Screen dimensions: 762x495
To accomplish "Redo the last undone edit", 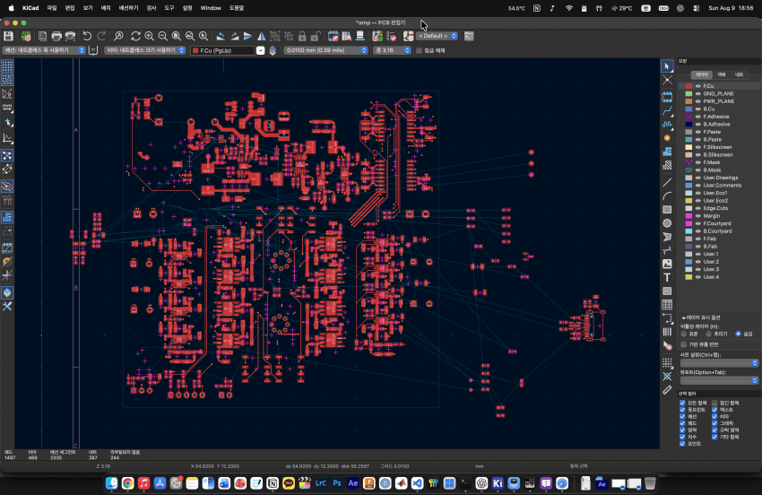I will [x=101, y=36].
